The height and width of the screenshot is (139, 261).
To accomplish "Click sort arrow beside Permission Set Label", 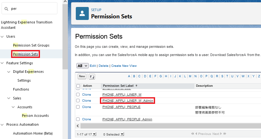I will (x=136, y=85).
